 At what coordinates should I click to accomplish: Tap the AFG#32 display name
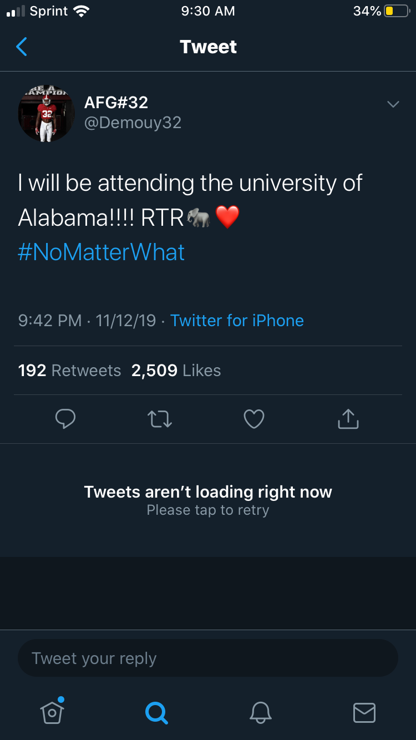[116, 102]
